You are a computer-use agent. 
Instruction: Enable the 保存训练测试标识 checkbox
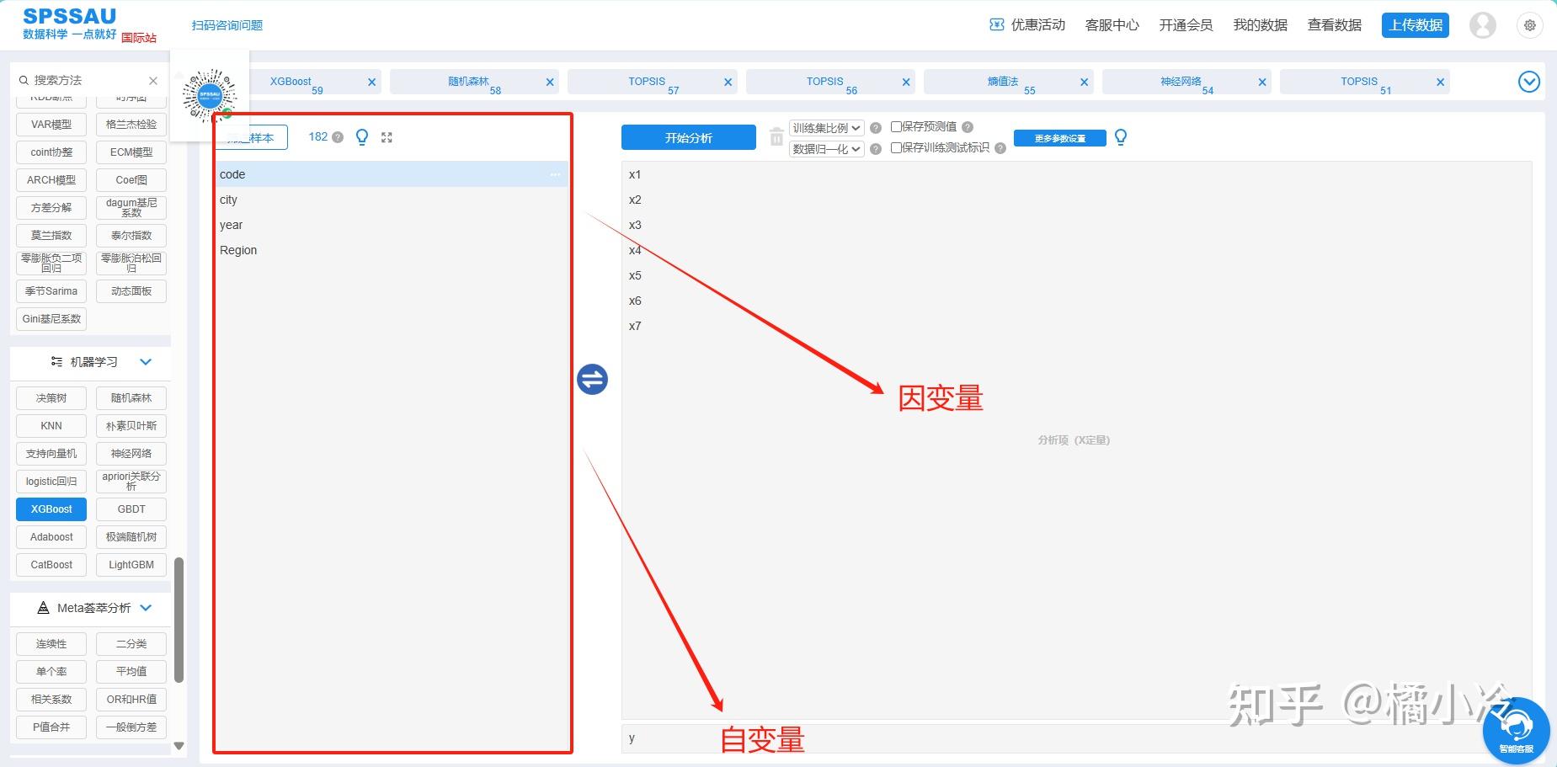click(x=896, y=147)
